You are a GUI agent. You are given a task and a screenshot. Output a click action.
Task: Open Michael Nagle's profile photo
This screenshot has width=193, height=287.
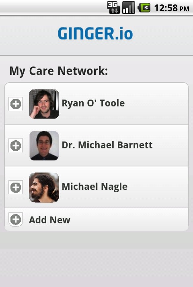pyautogui.click(x=44, y=187)
